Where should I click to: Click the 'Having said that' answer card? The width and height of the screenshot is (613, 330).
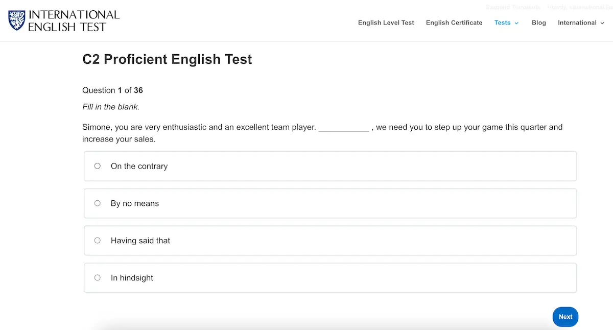[330, 240]
